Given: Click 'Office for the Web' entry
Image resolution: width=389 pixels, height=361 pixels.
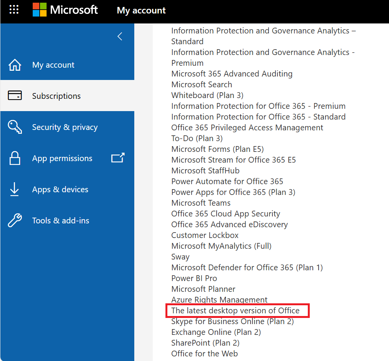Looking at the screenshot, I should (x=204, y=354).
